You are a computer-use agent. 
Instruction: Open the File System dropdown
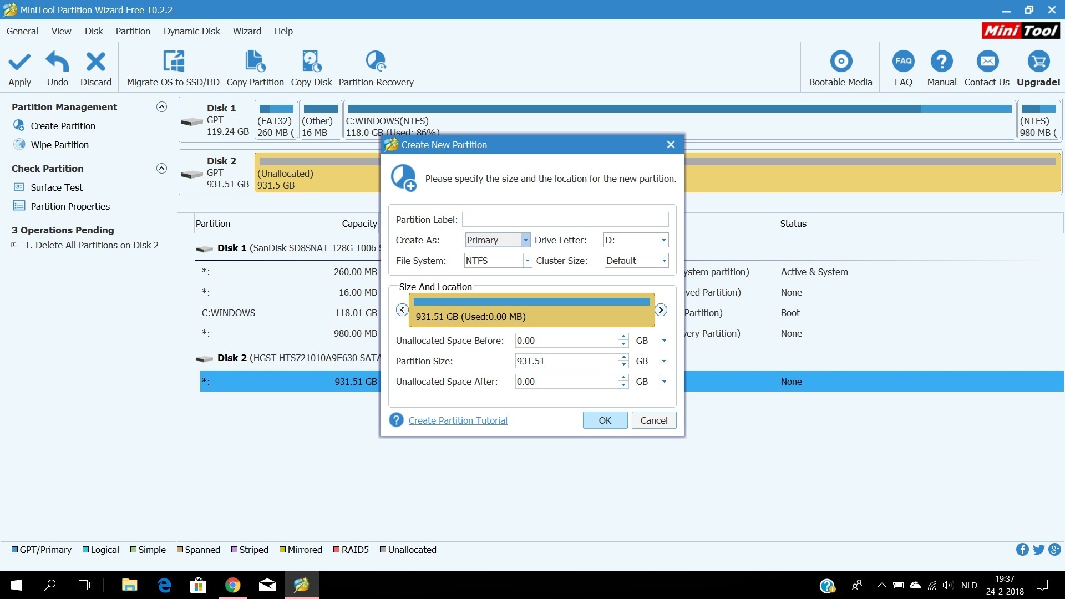coord(527,261)
